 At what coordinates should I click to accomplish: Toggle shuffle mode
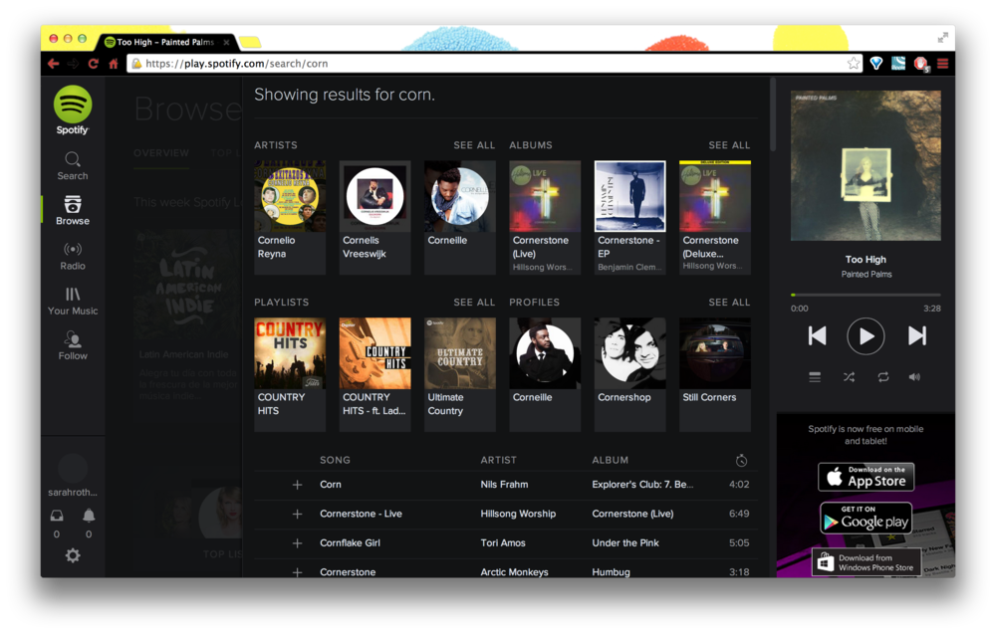click(x=849, y=377)
